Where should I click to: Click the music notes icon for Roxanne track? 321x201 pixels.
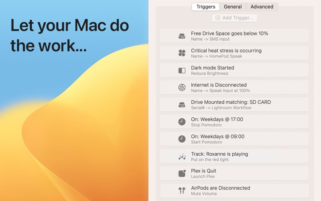(x=182, y=156)
